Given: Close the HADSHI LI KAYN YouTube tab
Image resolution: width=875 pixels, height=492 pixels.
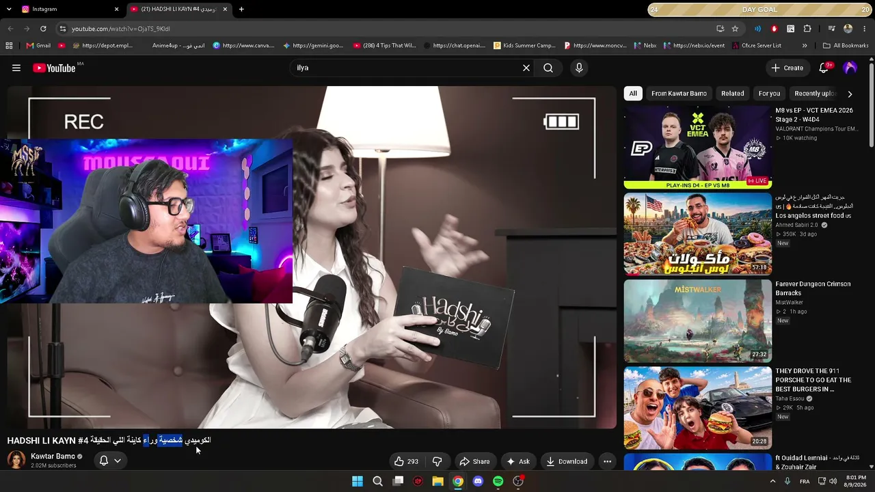Looking at the screenshot, I should pyautogui.click(x=225, y=9).
